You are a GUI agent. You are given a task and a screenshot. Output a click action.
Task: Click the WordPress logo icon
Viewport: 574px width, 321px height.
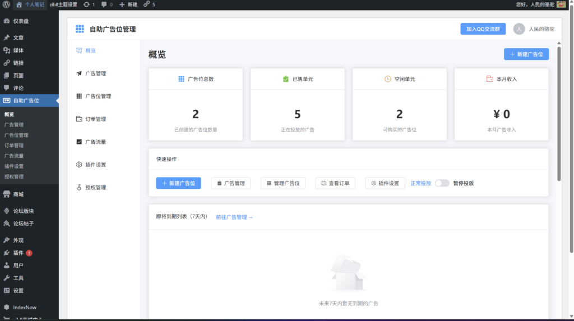(x=6, y=4)
